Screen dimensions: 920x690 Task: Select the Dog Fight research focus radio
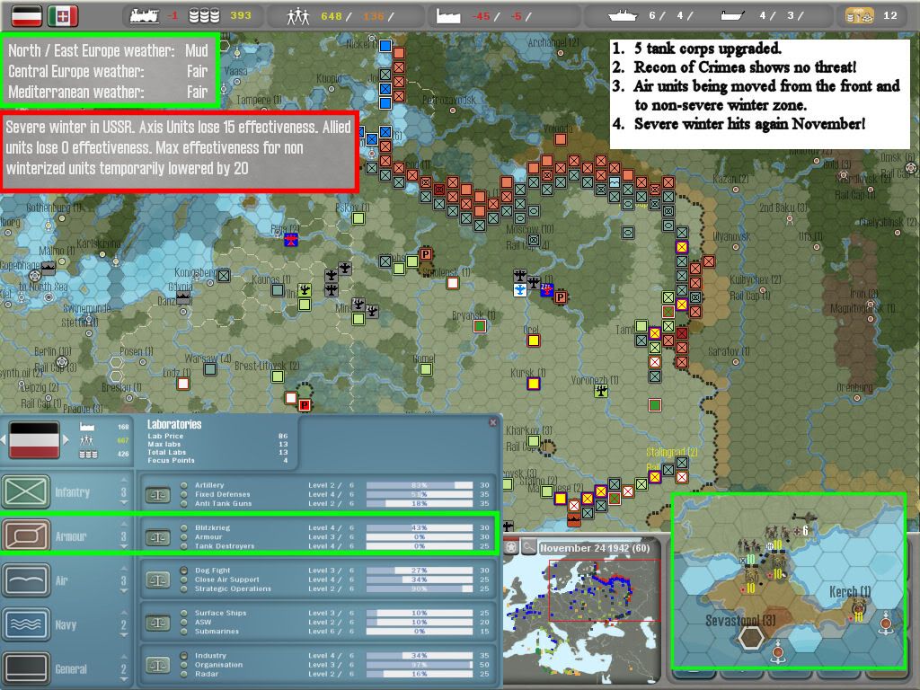tap(184, 570)
